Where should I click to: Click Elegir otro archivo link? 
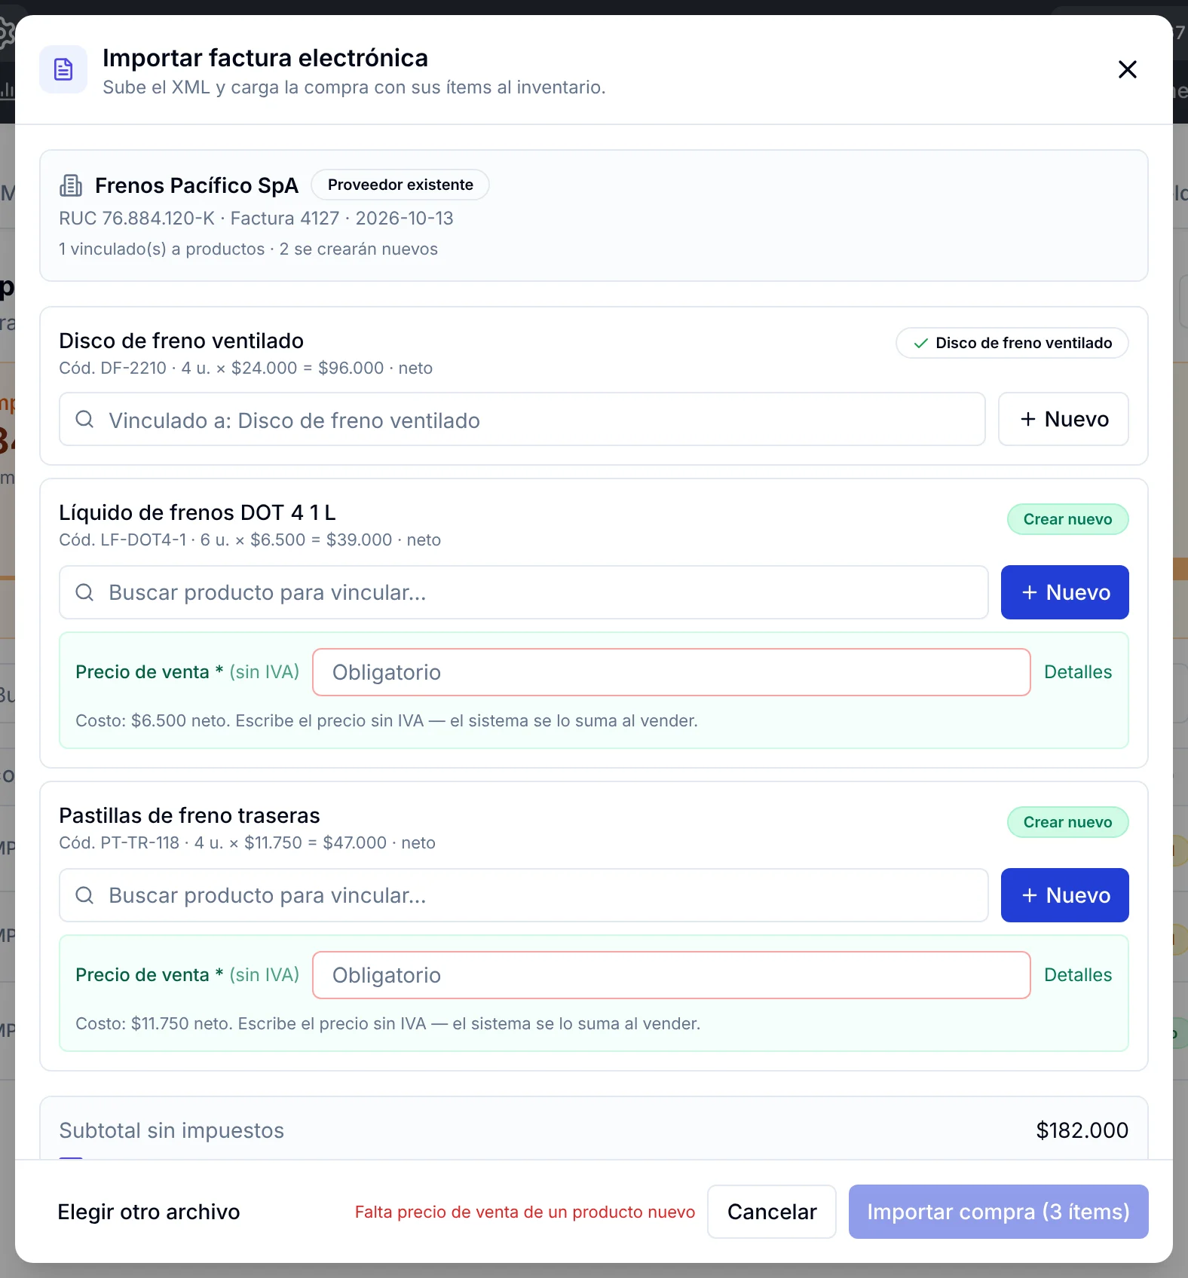coord(148,1212)
